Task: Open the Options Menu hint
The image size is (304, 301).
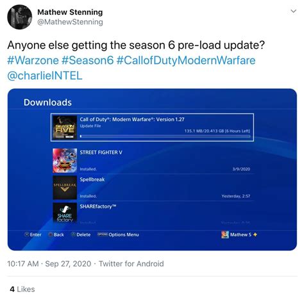Action: coord(118,234)
